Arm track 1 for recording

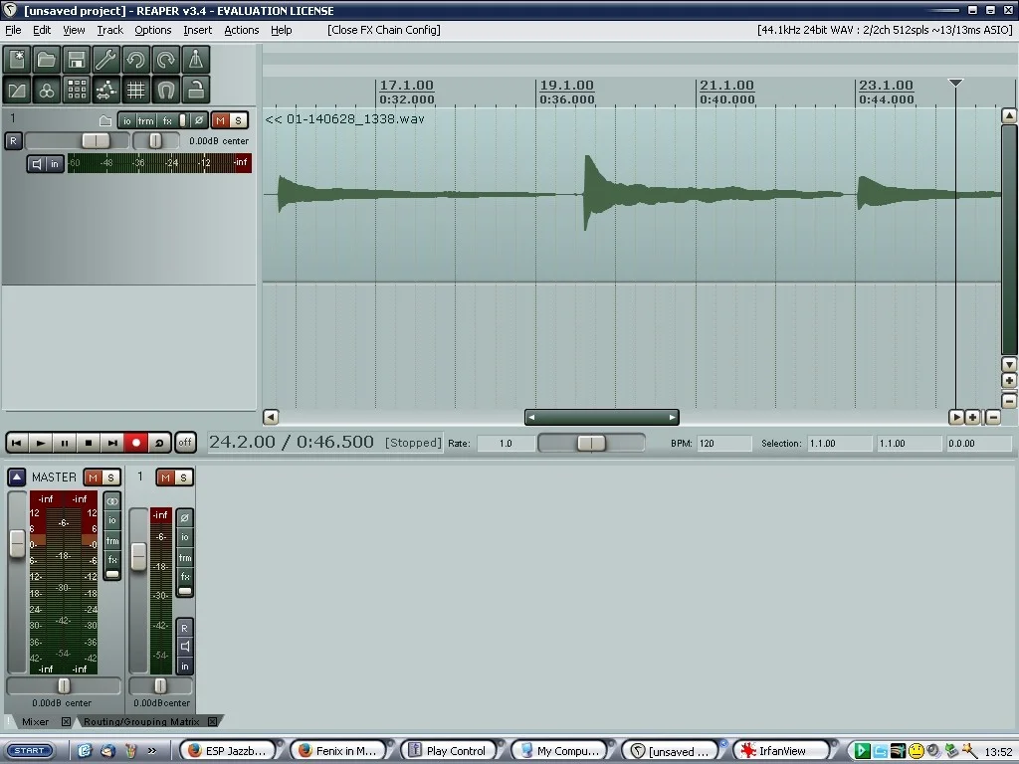[13, 141]
